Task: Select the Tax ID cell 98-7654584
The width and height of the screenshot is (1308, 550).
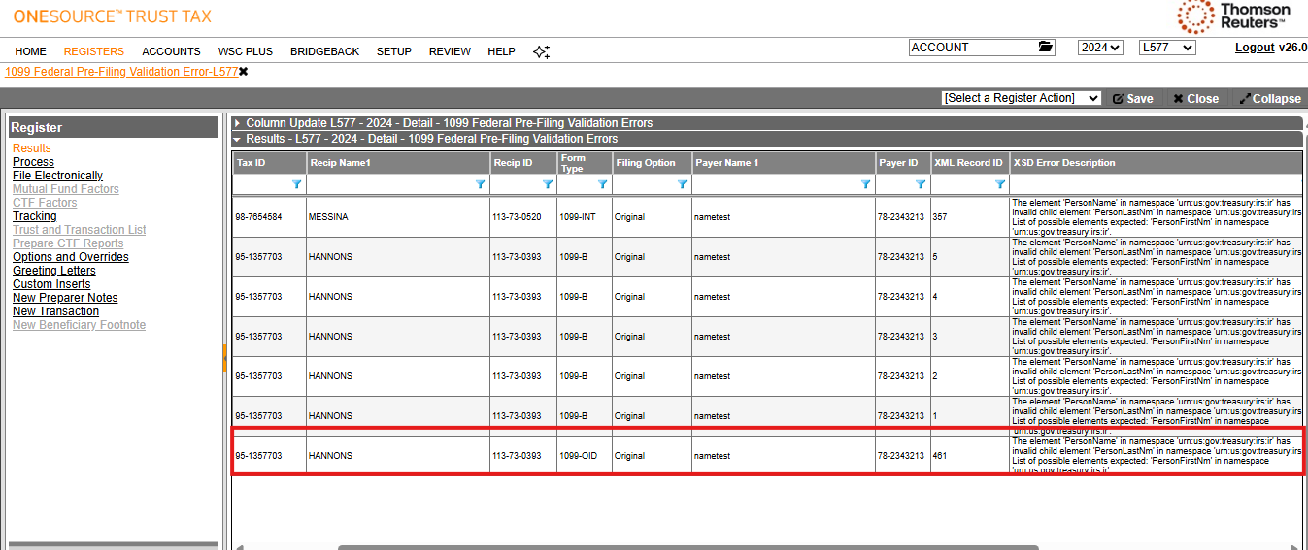Action: (269, 217)
